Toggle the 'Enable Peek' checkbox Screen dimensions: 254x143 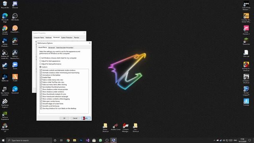[41, 77]
